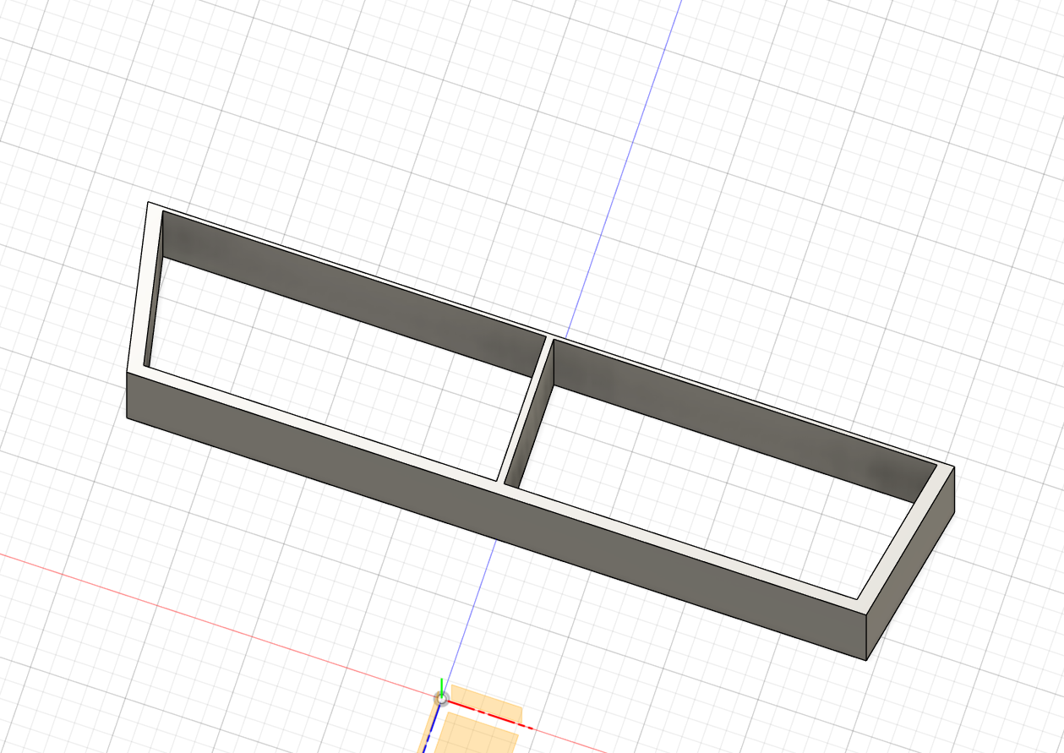Select the inner back wall of the right compartment
The width and height of the screenshot is (1064, 753).
pos(744,421)
